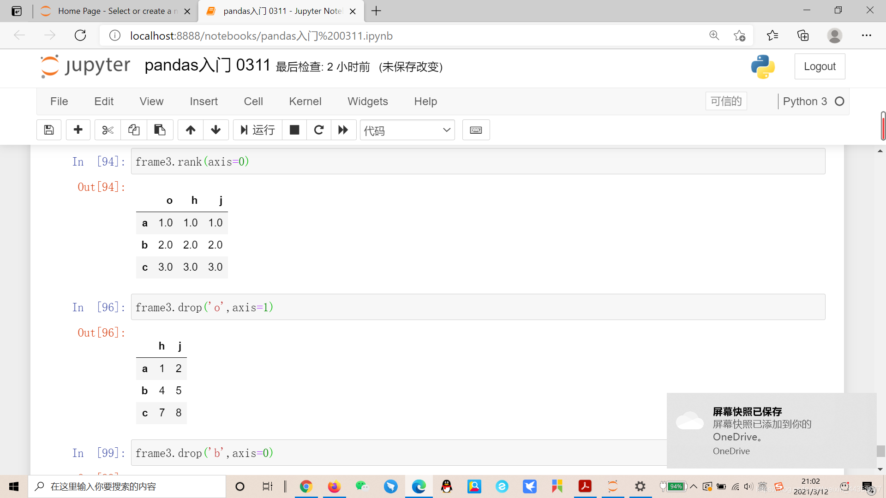This screenshot has height=498, width=886.
Task: Copy the selected cell using copy icon
Action: click(134, 130)
